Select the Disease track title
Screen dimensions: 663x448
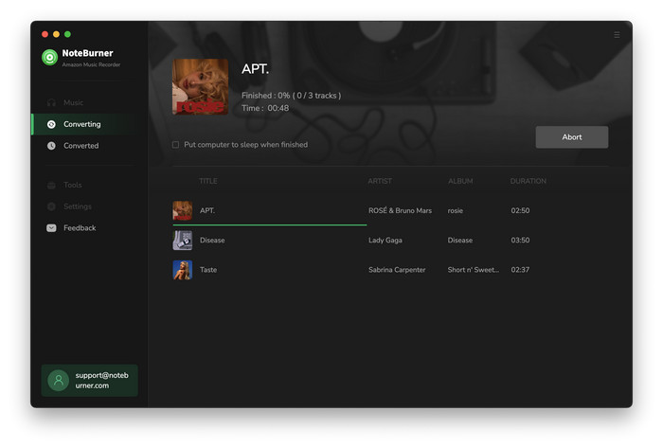212,240
